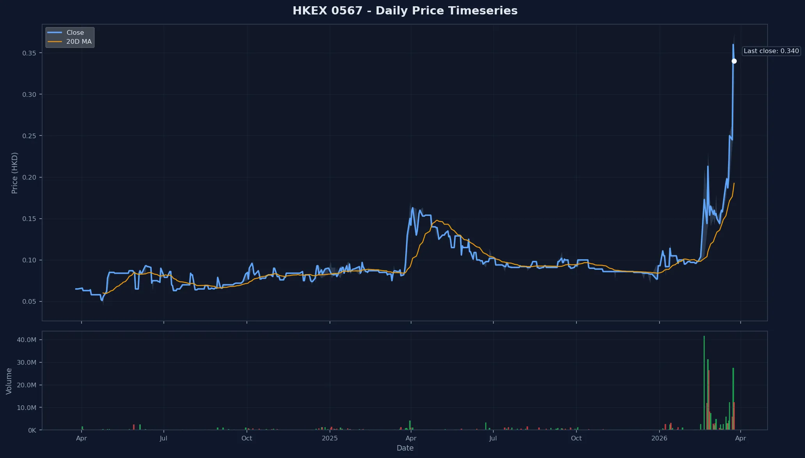Click the 2025 x-axis label

pyautogui.click(x=330, y=438)
